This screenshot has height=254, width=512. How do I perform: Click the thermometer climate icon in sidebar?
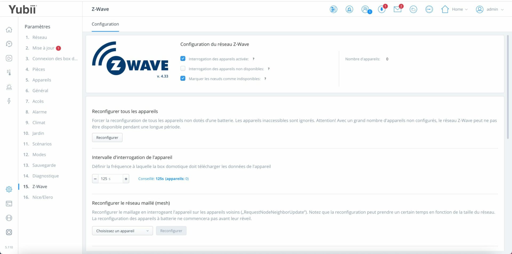(9, 72)
